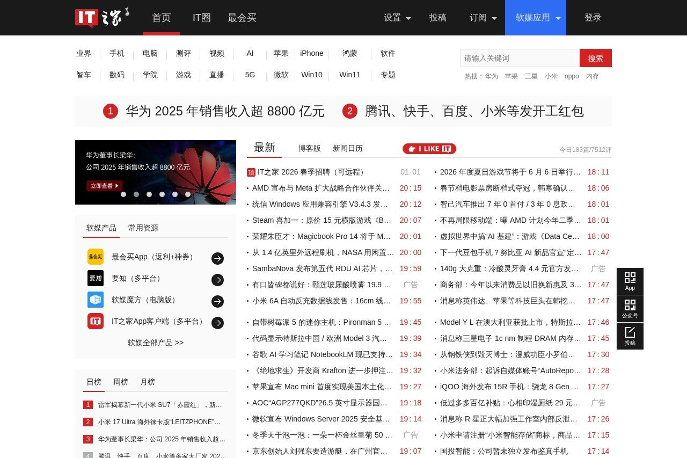Switch to the 周榜 ranking tab
This screenshot has width=687, height=458.
click(121, 382)
